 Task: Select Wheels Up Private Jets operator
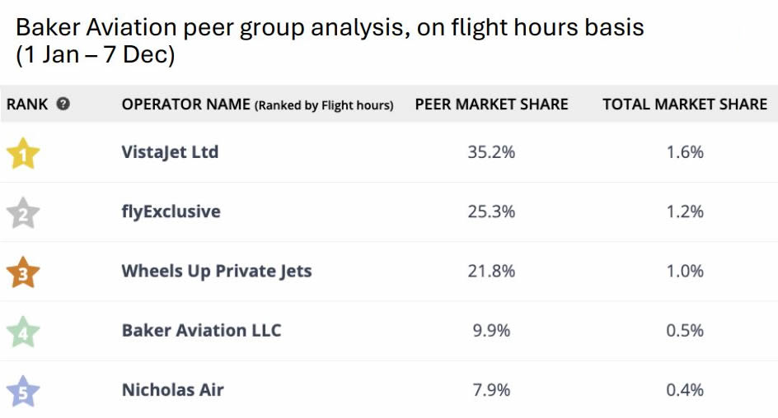[217, 271]
